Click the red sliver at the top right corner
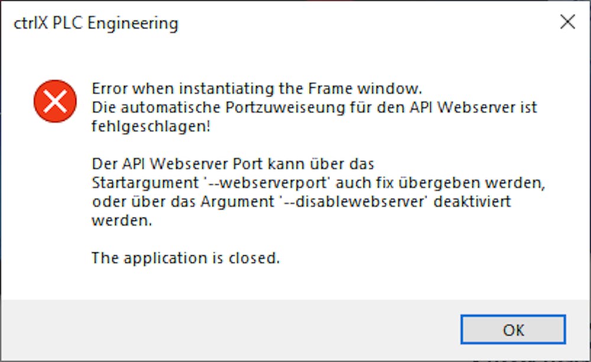The image size is (591, 362). tap(588, 3)
